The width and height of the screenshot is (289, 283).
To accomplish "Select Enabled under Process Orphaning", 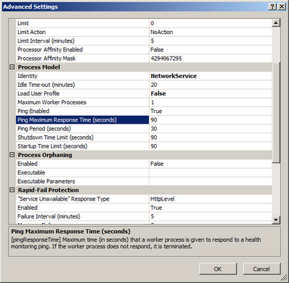I will [x=82, y=164].
